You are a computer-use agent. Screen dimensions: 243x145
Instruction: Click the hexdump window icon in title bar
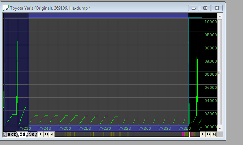[x=6, y=8]
